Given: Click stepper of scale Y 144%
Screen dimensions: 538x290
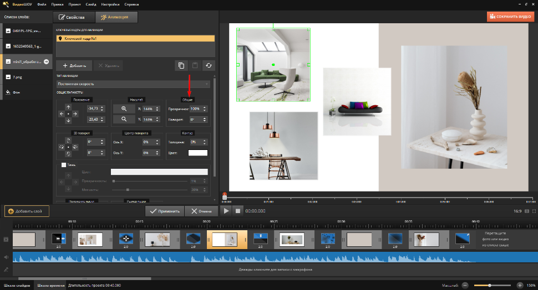Looking at the screenshot, I should point(157,119).
